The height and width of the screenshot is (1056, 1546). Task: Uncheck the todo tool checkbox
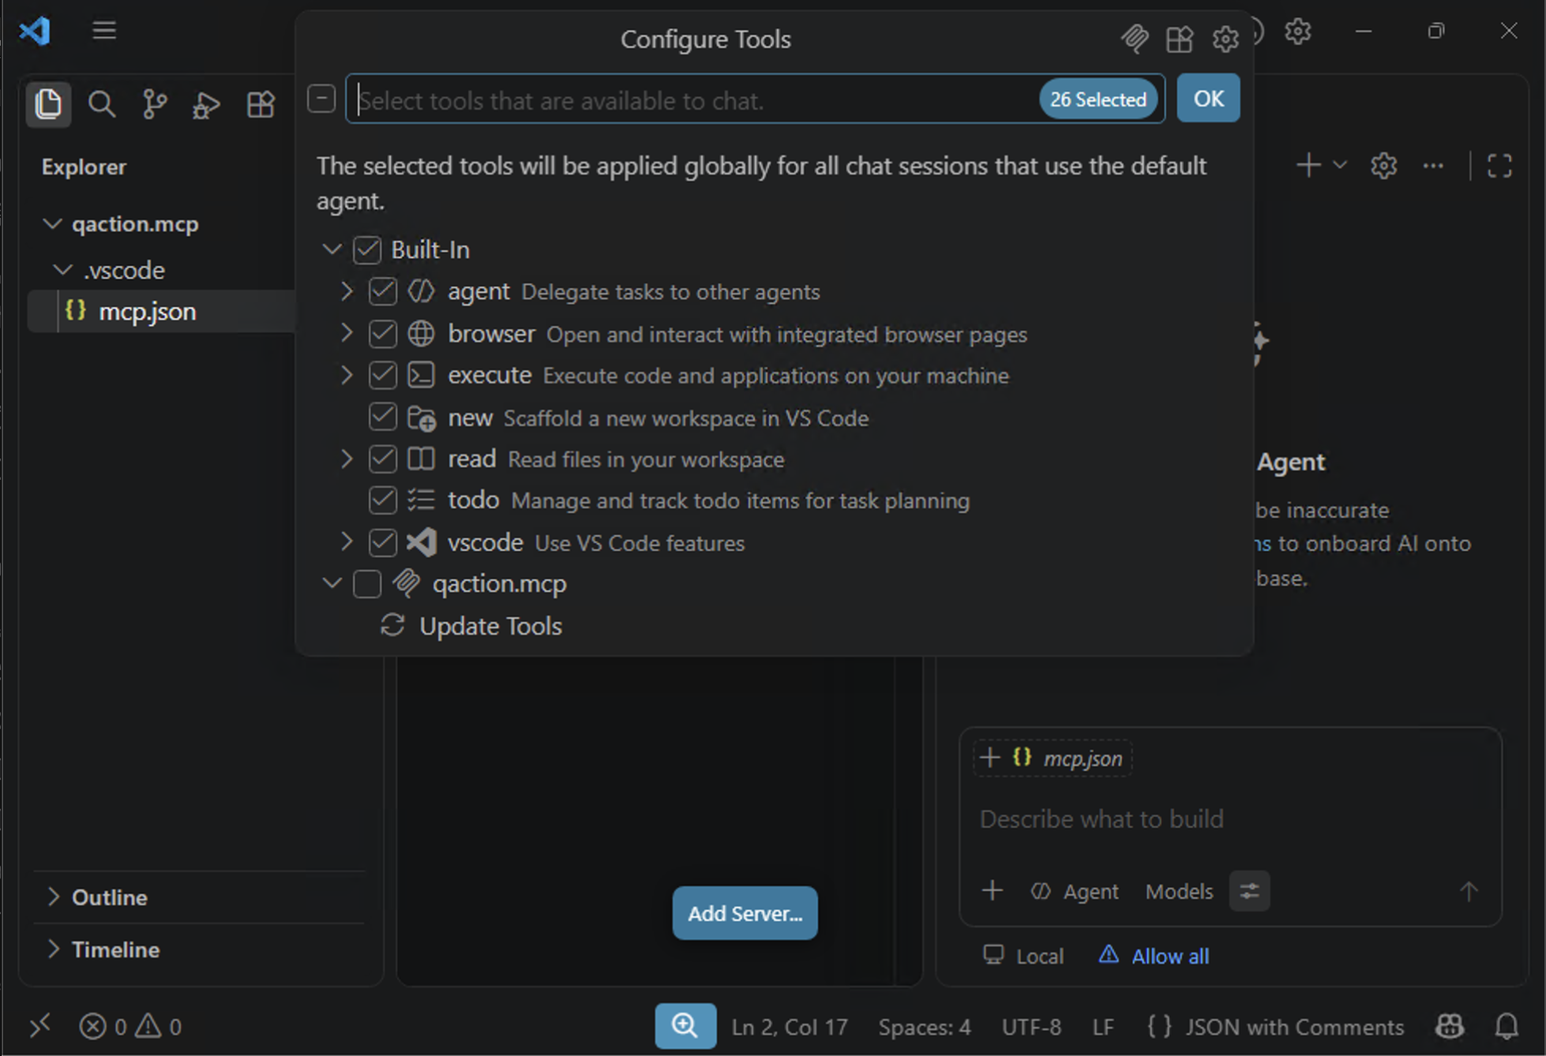[x=383, y=500]
